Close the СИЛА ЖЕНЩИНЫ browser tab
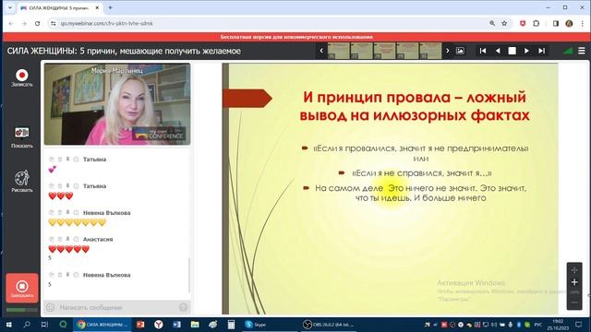 click(97, 8)
